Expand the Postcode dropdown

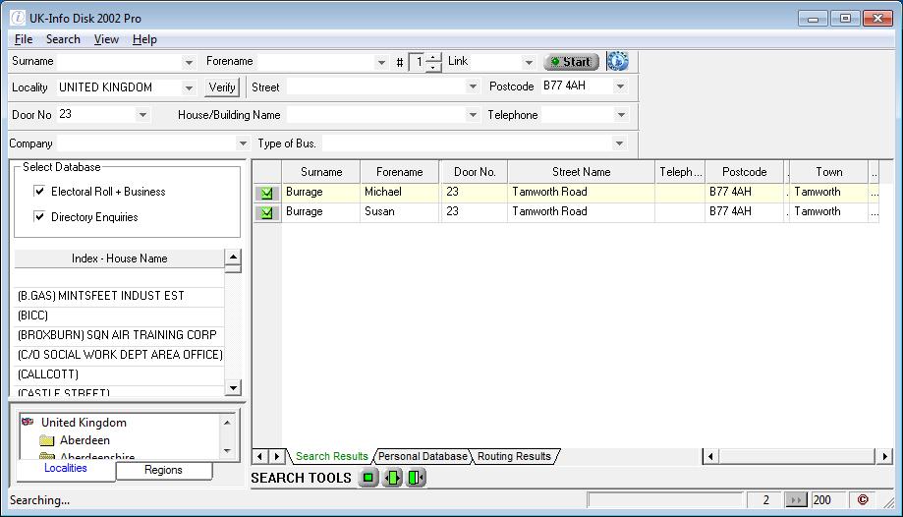pyautogui.click(x=620, y=87)
